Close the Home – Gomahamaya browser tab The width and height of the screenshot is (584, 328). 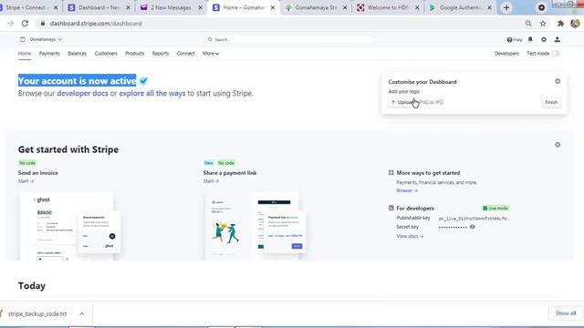point(273,7)
